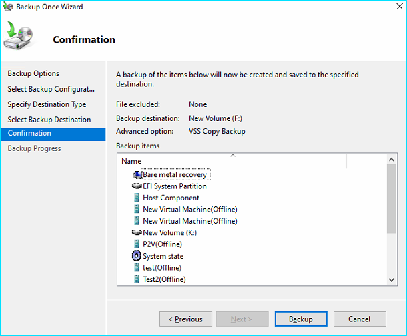
Task: Open the Select Backup Destination step
Action: coord(49,120)
